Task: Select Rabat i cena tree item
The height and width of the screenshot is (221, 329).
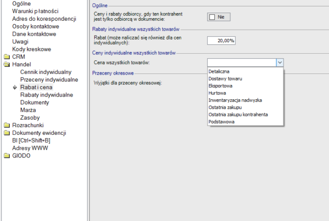Action: pos(36,87)
